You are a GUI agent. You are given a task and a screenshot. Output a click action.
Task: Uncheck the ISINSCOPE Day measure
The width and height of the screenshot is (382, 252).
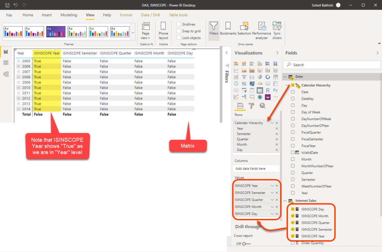click(x=293, y=209)
